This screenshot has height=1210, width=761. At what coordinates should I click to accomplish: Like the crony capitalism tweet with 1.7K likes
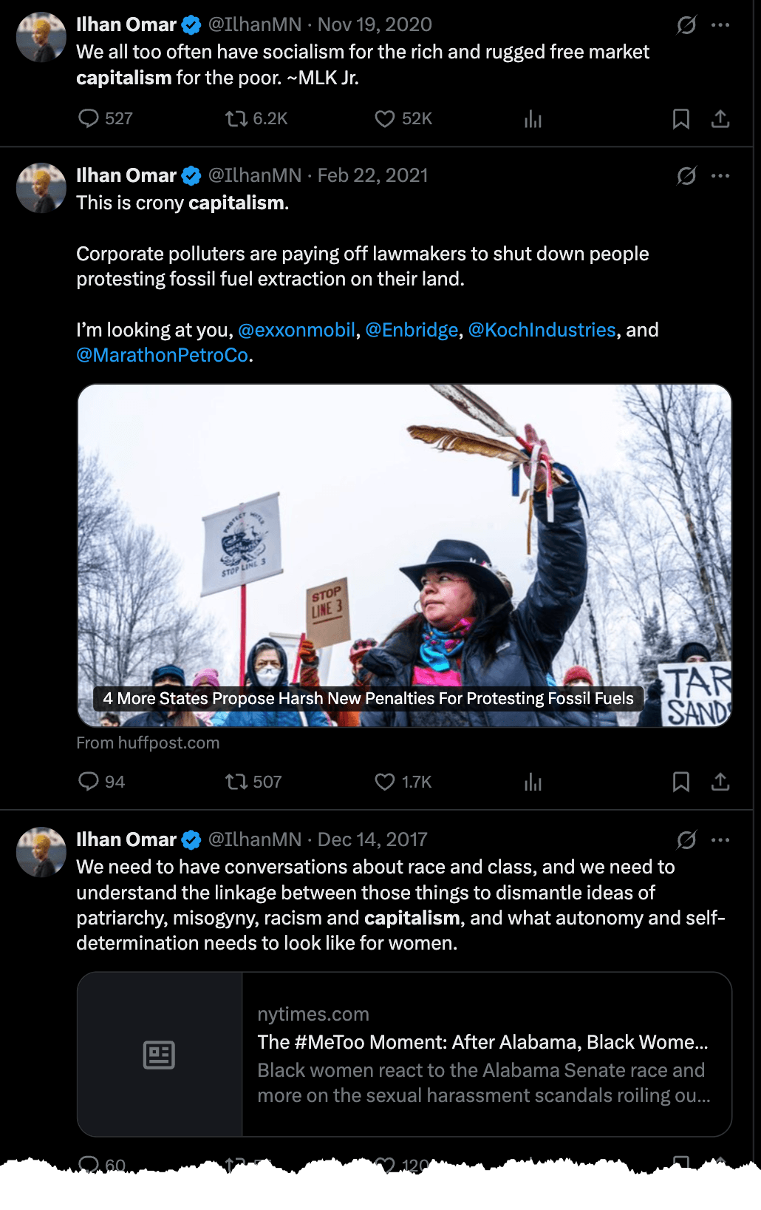(x=385, y=782)
